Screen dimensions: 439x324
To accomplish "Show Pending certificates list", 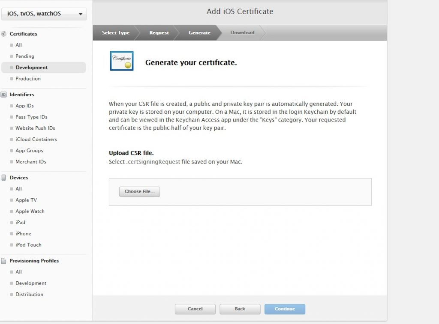I will tap(25, 56).
